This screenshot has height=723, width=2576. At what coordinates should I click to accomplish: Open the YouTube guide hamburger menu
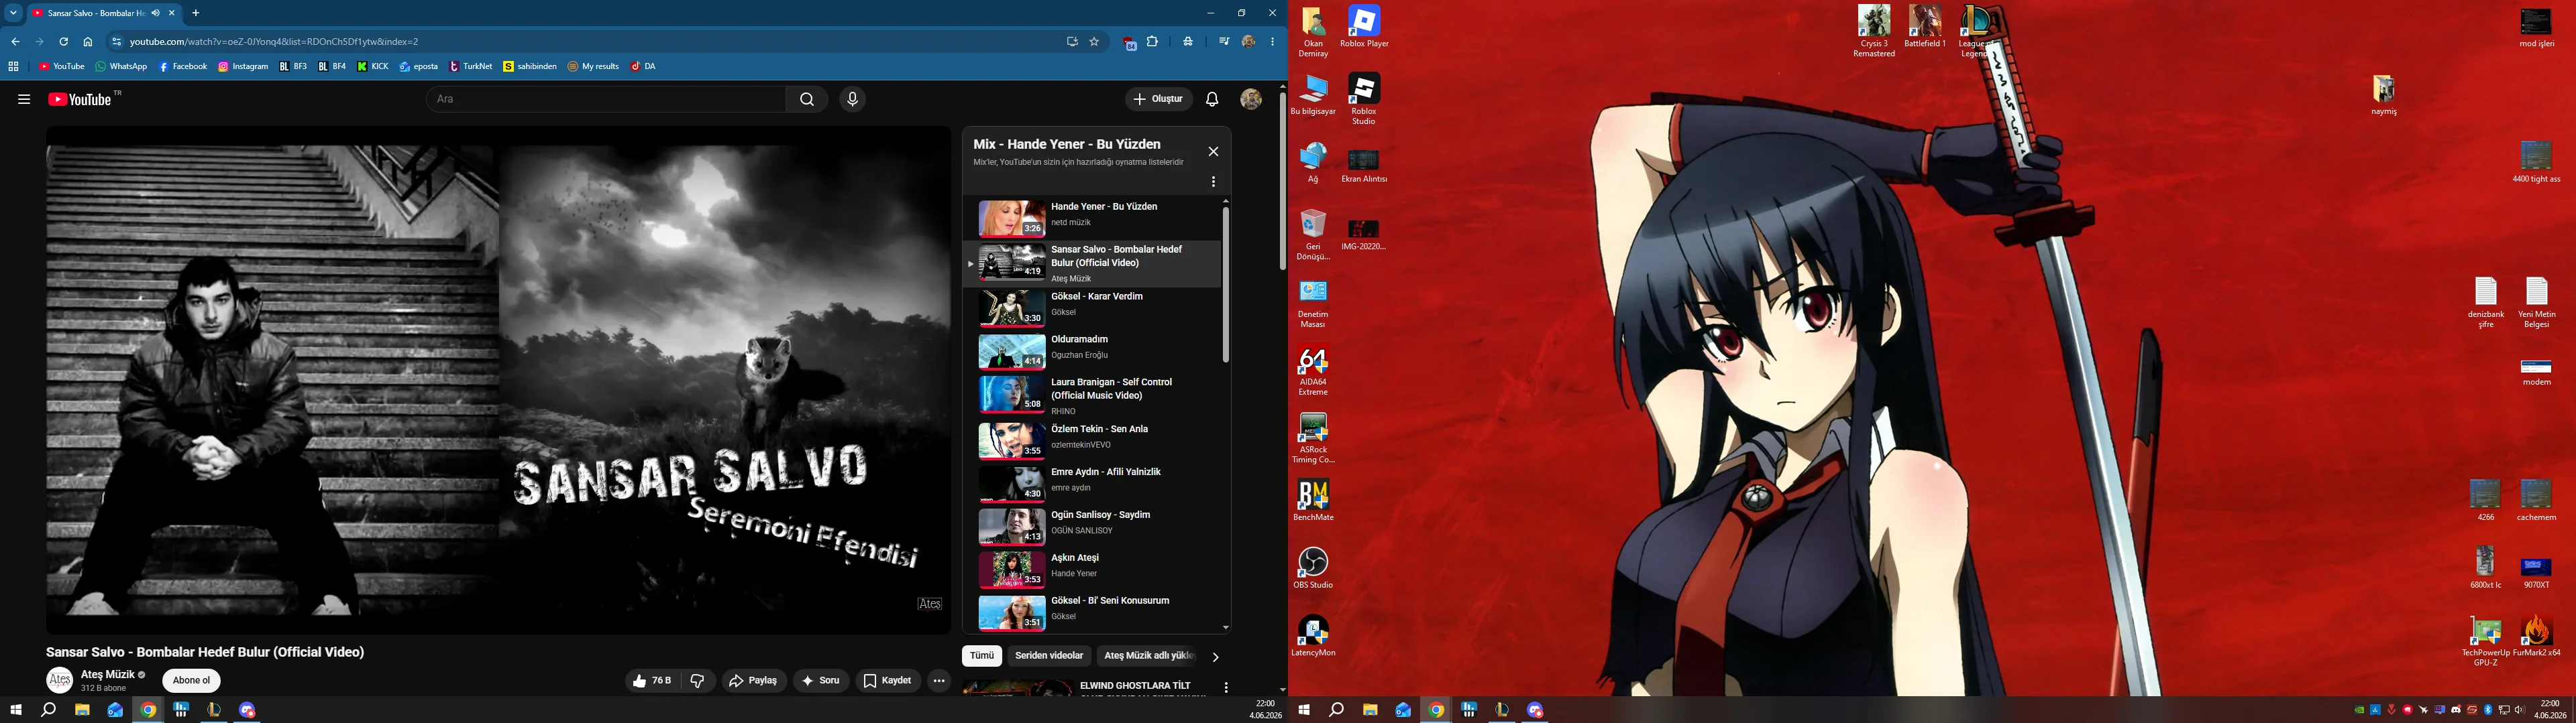pyautogui.click(x=24, y=99)
